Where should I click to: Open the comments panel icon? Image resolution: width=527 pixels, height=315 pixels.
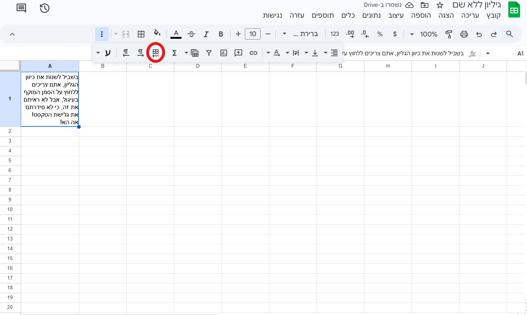pyautogui.click(x=22, y=8)
